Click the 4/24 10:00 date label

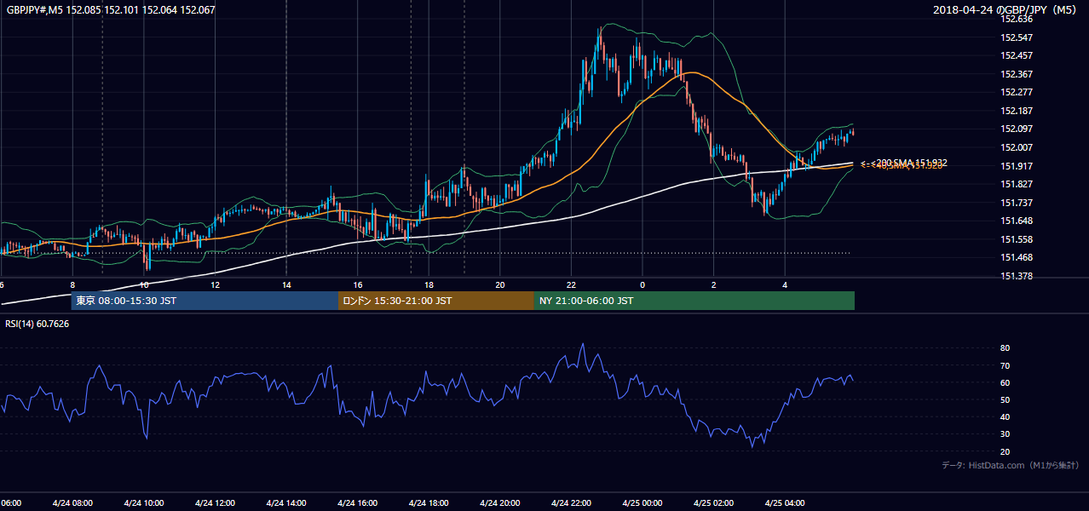pos(143,503)
